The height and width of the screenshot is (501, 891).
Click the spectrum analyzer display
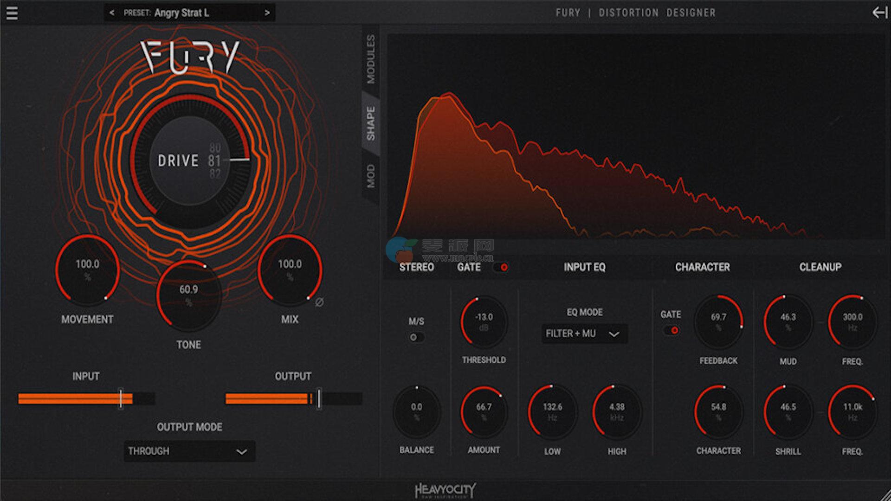click(636, 137)
